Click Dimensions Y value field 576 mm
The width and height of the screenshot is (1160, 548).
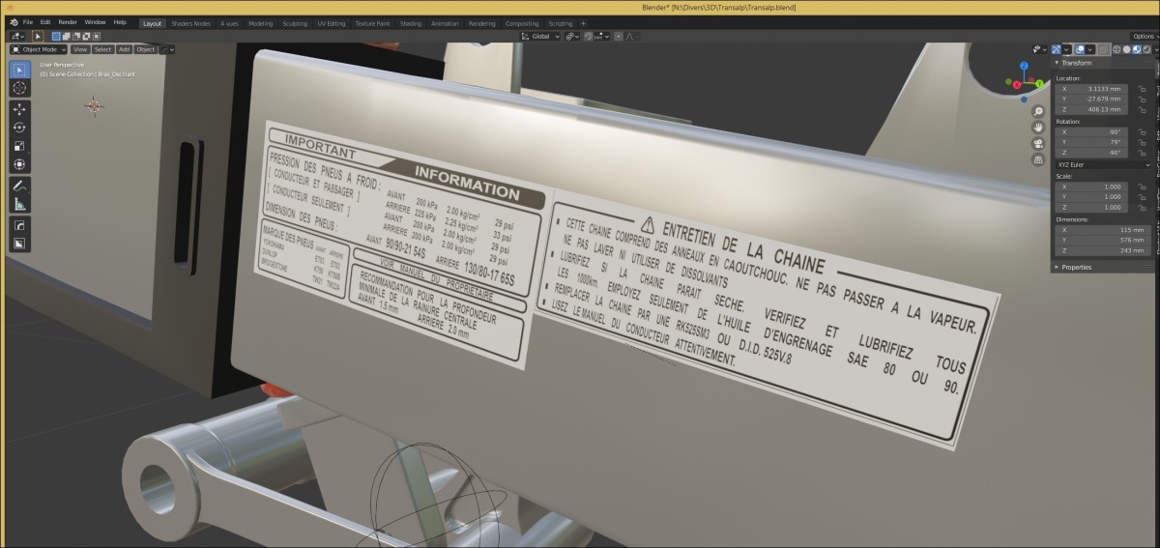[1103, 241]
